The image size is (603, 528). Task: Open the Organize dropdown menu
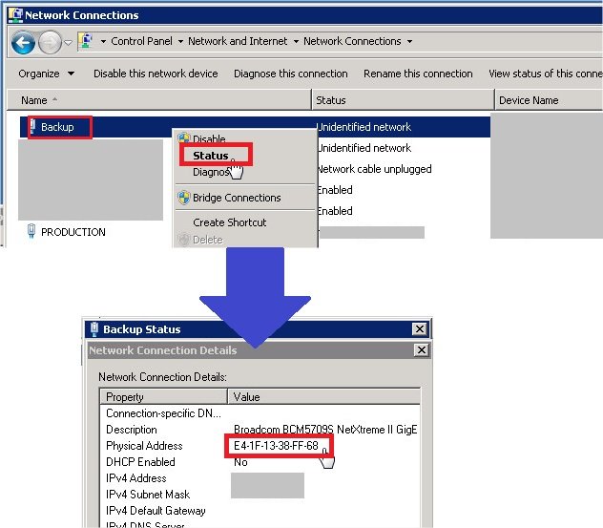pyautogui.click(x=46, y=74)
